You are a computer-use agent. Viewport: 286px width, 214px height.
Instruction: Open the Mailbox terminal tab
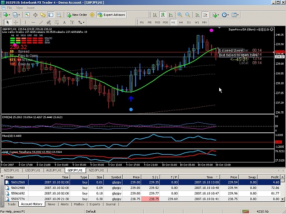pyautogui.click(x=79, y=204)
